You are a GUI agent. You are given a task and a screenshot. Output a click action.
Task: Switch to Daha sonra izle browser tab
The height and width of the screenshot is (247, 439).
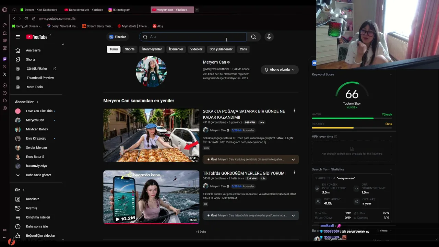tap(84, 10)
